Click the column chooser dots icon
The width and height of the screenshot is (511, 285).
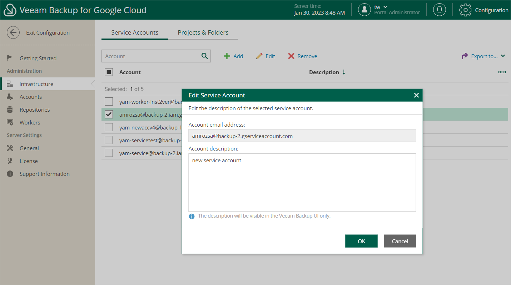(x=502, y=72)
